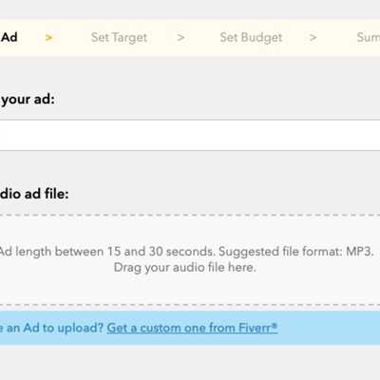Click the arrow after Set Budget

(313, 38)
